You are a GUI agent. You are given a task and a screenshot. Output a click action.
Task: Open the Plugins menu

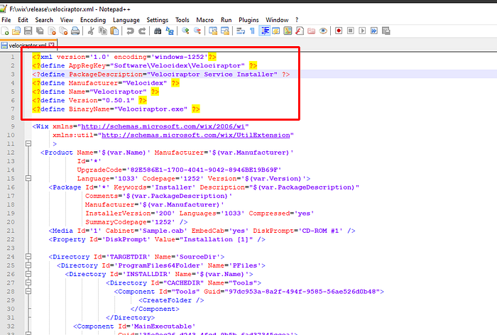248,20
